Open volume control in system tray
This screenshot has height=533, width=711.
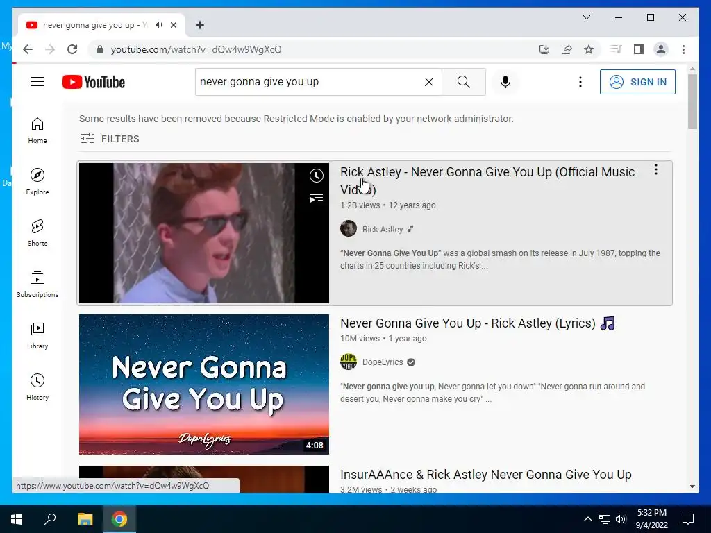(x=621, y=519)
